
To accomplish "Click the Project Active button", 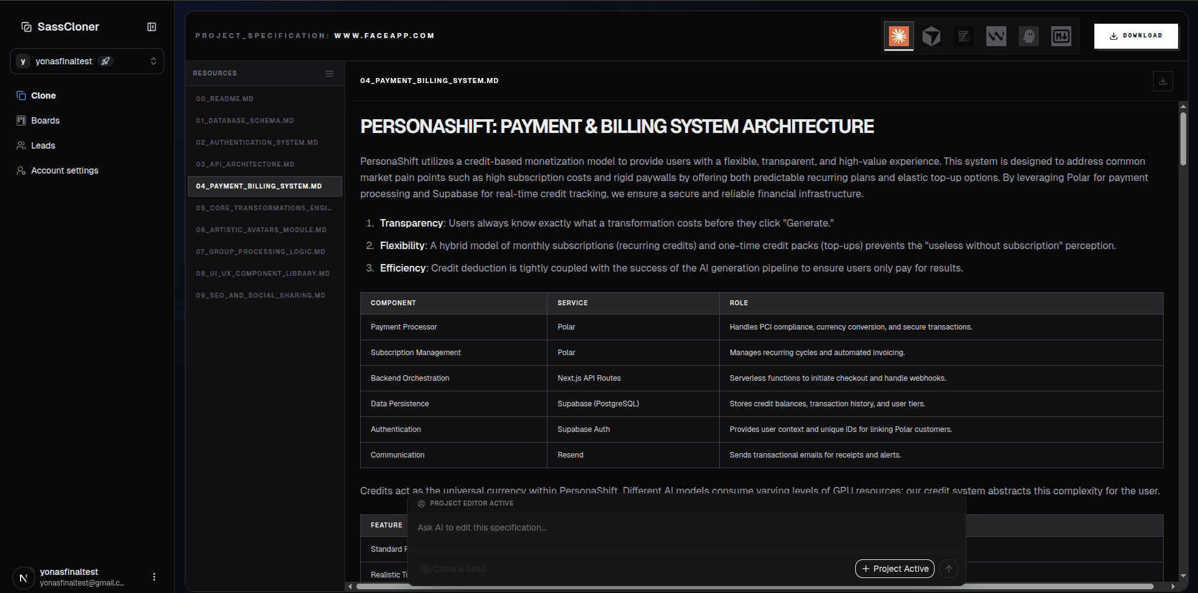I will 894,569.
